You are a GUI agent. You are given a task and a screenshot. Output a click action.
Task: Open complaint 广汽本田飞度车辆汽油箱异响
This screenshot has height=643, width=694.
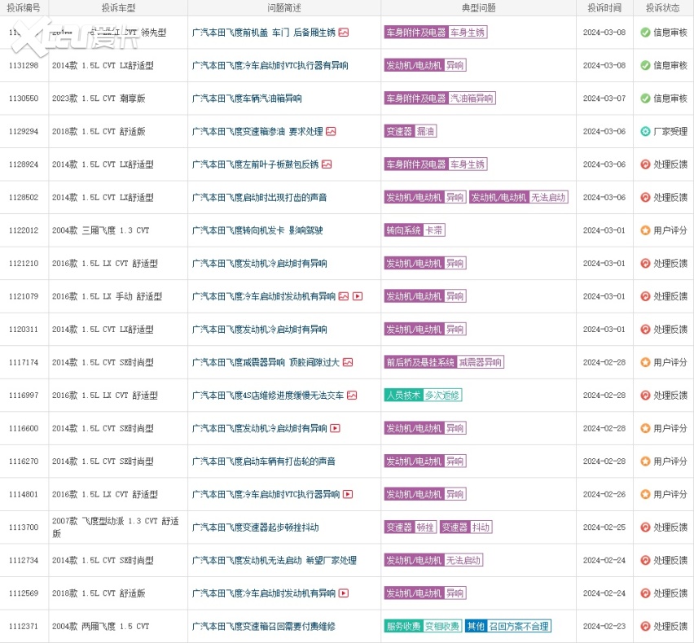tap(247, 98)
